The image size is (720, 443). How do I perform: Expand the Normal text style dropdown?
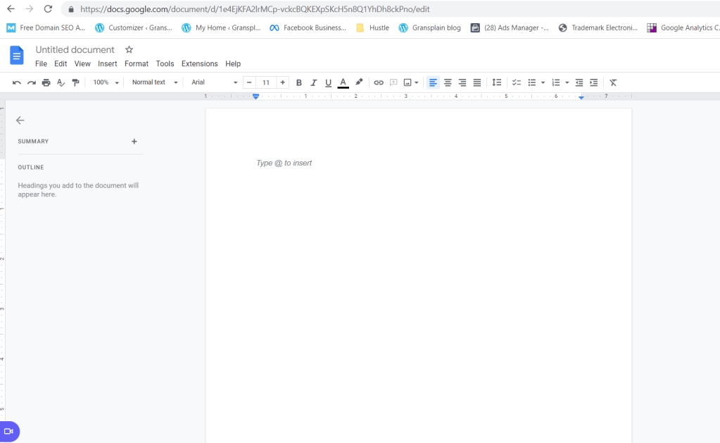pyautogui.click(x=155, y=82)
